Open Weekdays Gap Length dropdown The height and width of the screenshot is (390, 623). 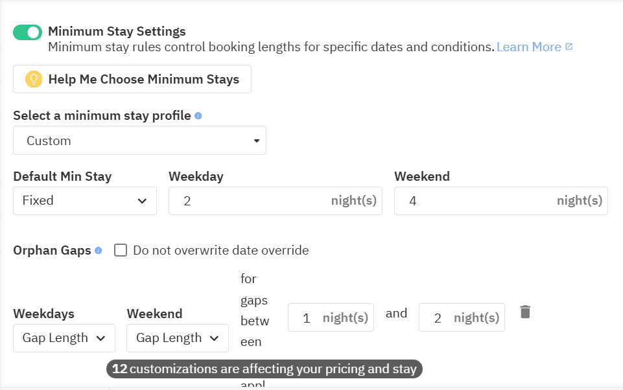pos(64,338)
